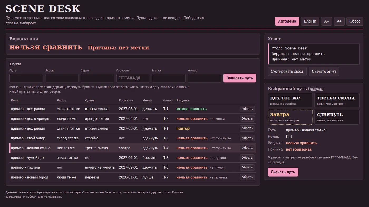Click the «пример · чужой цех» path cell
The height and width of the screenshot is (207, 369).
(x=27, y=158)
